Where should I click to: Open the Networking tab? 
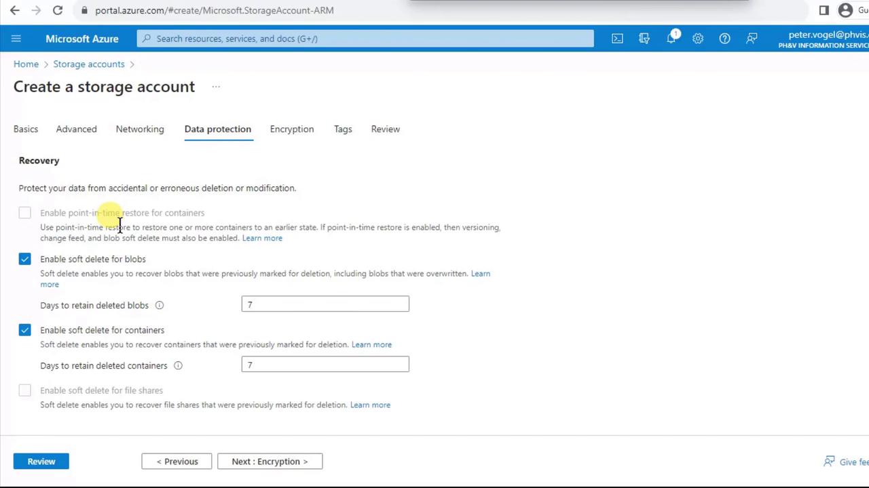coord(140,129)
